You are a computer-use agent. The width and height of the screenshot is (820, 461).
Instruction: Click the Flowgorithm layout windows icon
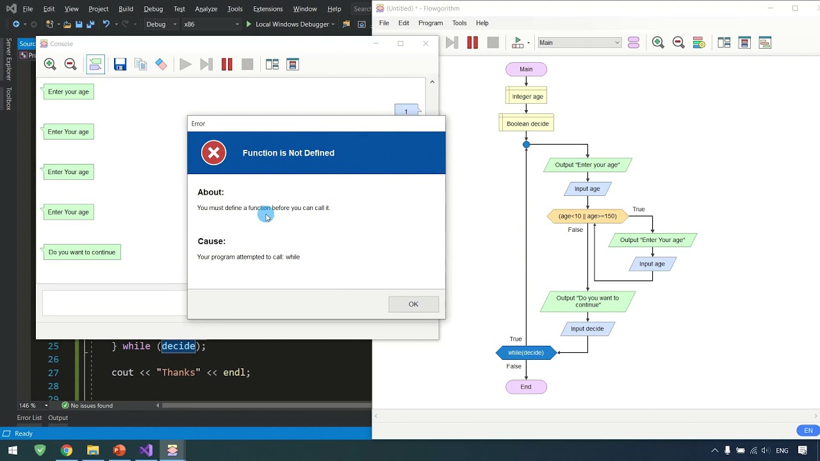[724, 42]
